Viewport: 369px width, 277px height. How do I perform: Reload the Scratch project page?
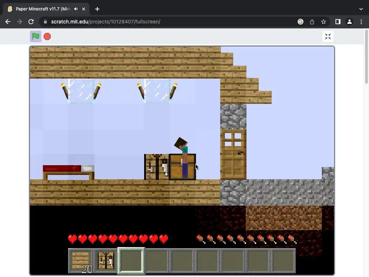click(x=31, y=22)
